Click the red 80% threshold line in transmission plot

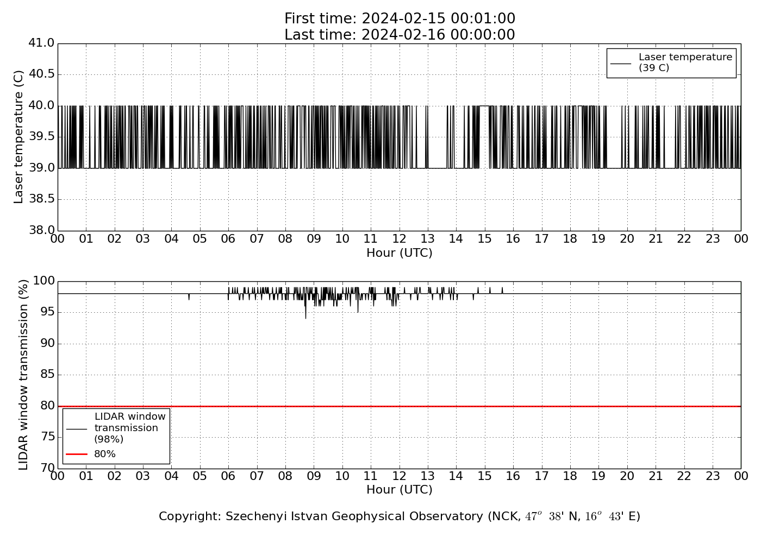click(x=400, y=406)
